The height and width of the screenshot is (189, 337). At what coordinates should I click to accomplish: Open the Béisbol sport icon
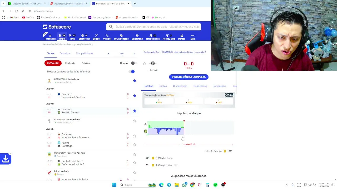point(96,37)
